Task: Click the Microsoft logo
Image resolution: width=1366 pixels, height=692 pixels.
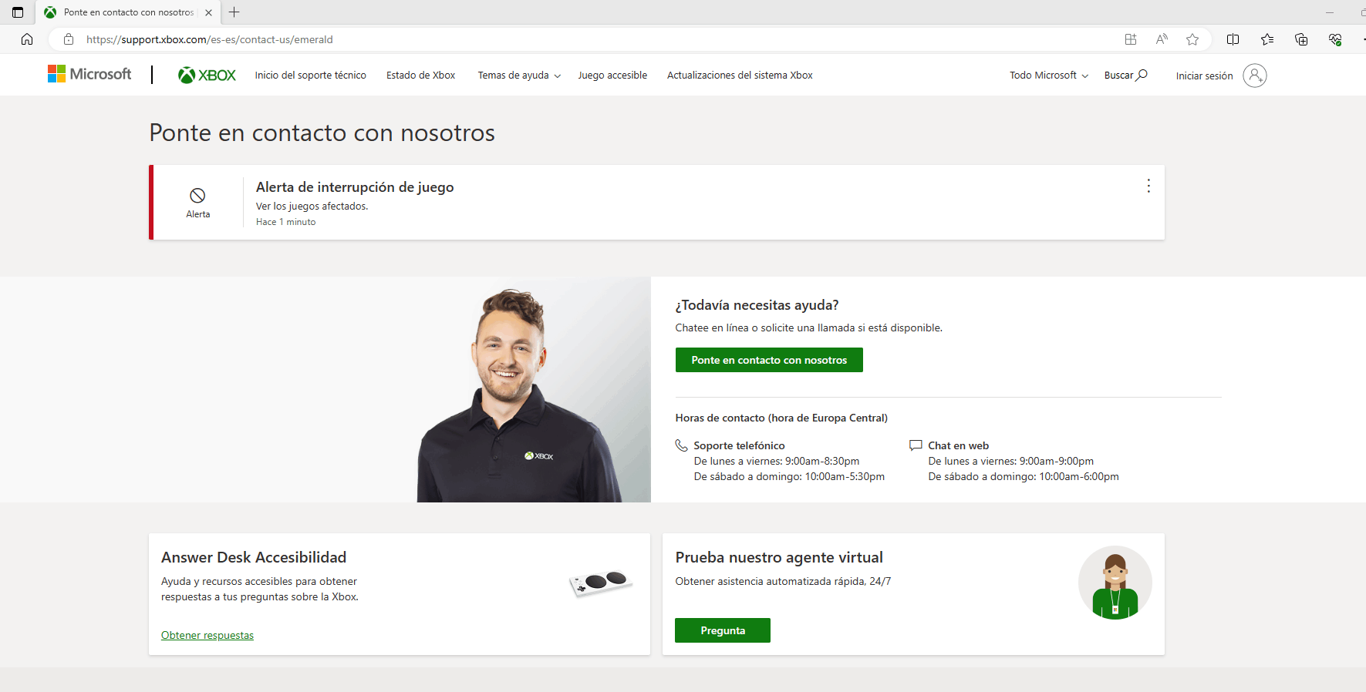Action: (89, 74)
